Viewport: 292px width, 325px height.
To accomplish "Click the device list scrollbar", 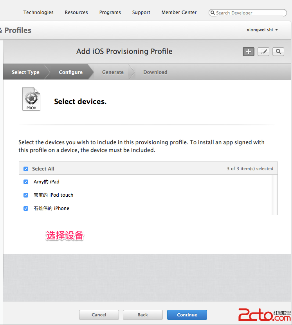I will click(274, 194).
